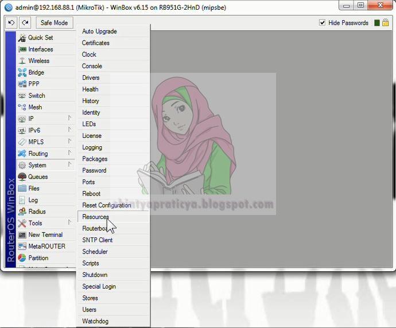Open License menu entry
The image size is (396, 328).
[113, 136]
